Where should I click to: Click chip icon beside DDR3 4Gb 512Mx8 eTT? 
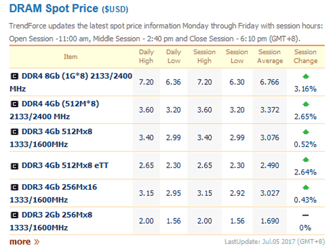(15, 165)
